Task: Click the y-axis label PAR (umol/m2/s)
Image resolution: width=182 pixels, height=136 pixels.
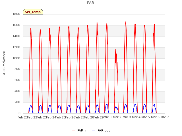Action: pos(4,64)
